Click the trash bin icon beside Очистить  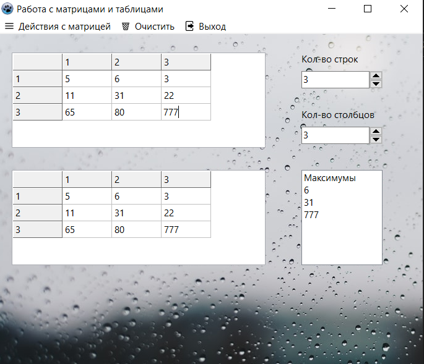126,26
